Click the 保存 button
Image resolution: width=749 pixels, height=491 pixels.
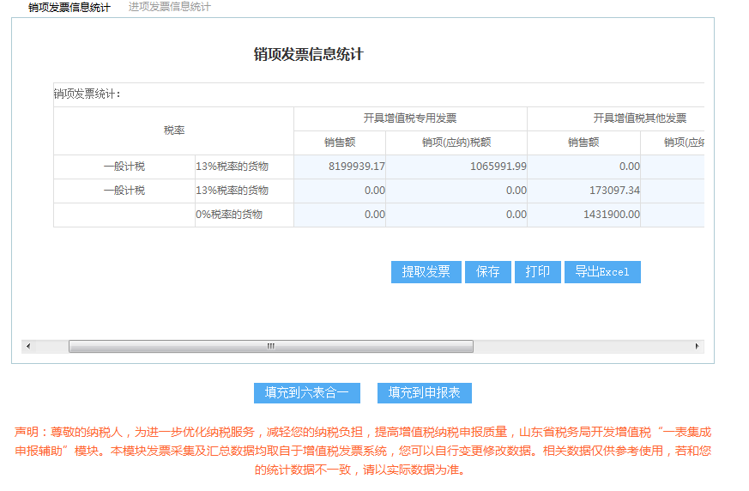(487, 272)
